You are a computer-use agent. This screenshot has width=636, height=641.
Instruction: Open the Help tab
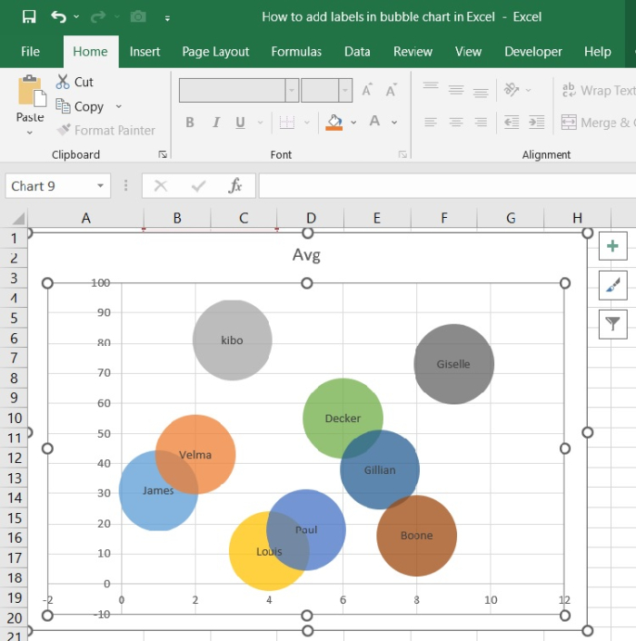598,52
